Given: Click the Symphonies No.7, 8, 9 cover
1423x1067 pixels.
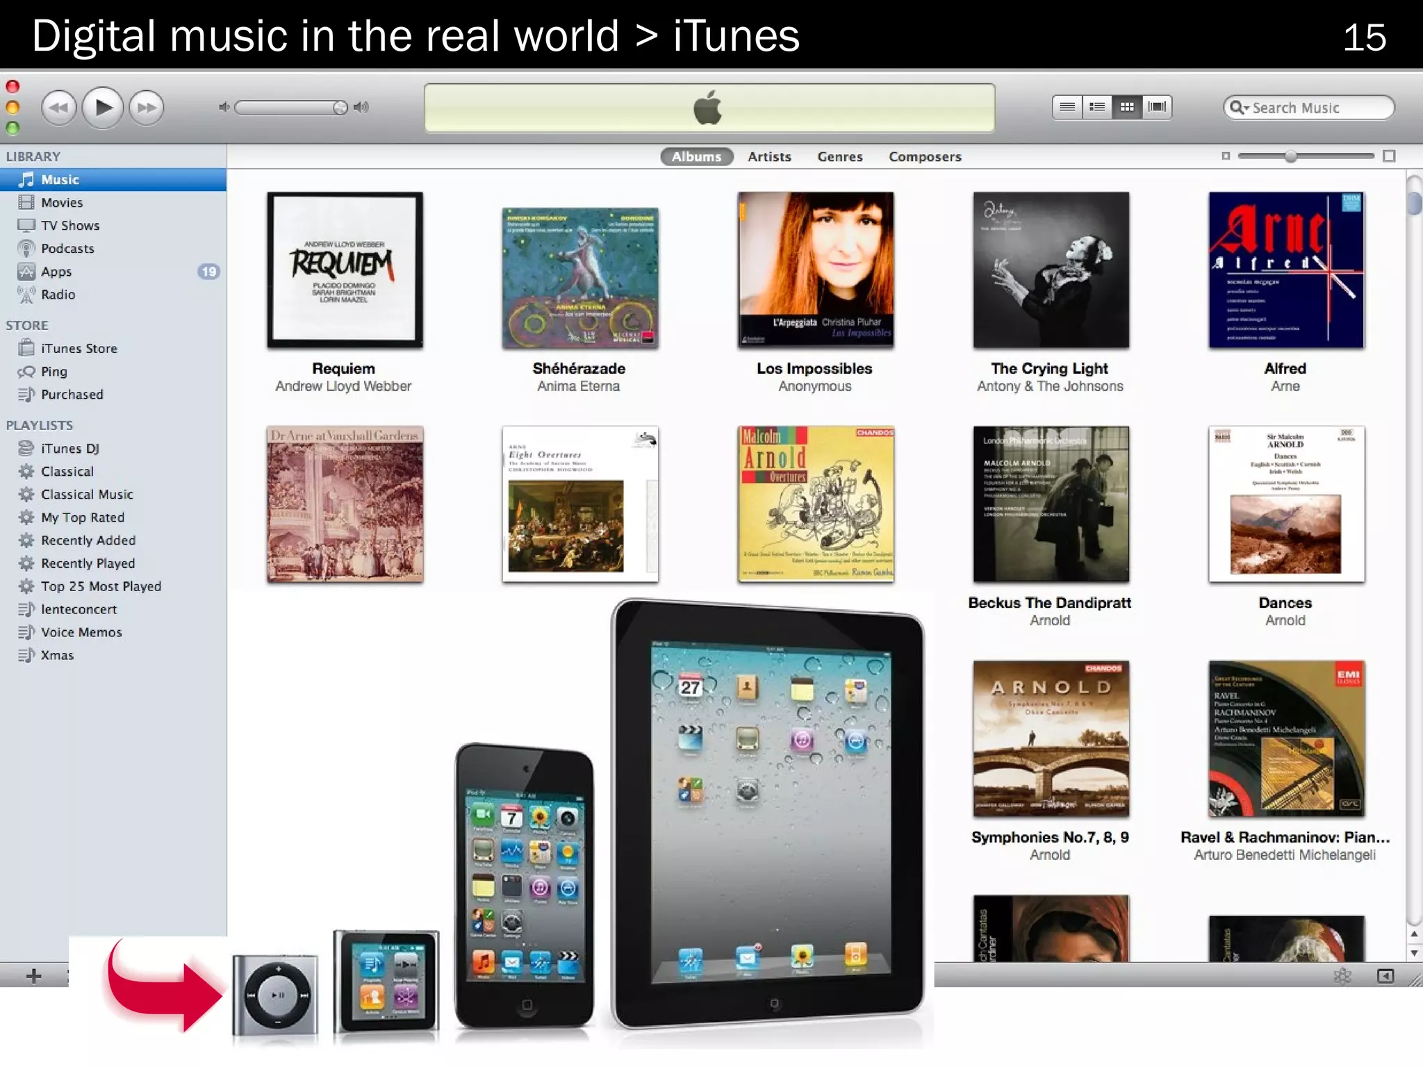Looking at the screenshot, I should [x=1051, y=739].
